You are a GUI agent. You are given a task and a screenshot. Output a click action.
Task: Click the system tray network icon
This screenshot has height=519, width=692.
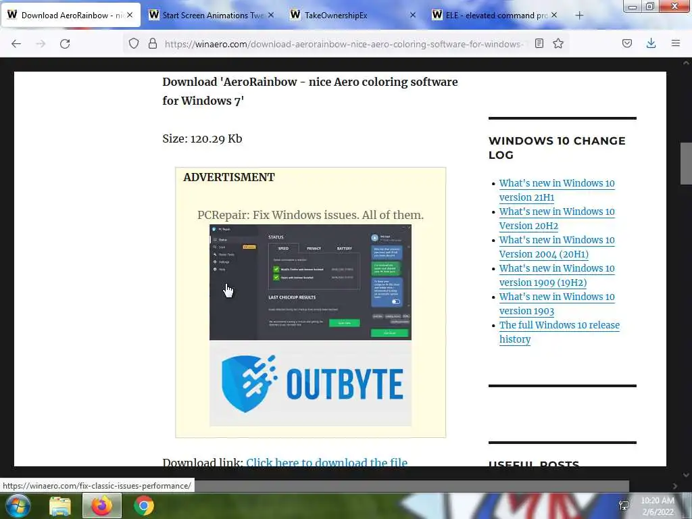pyautogui.click(x=624, y=505)
